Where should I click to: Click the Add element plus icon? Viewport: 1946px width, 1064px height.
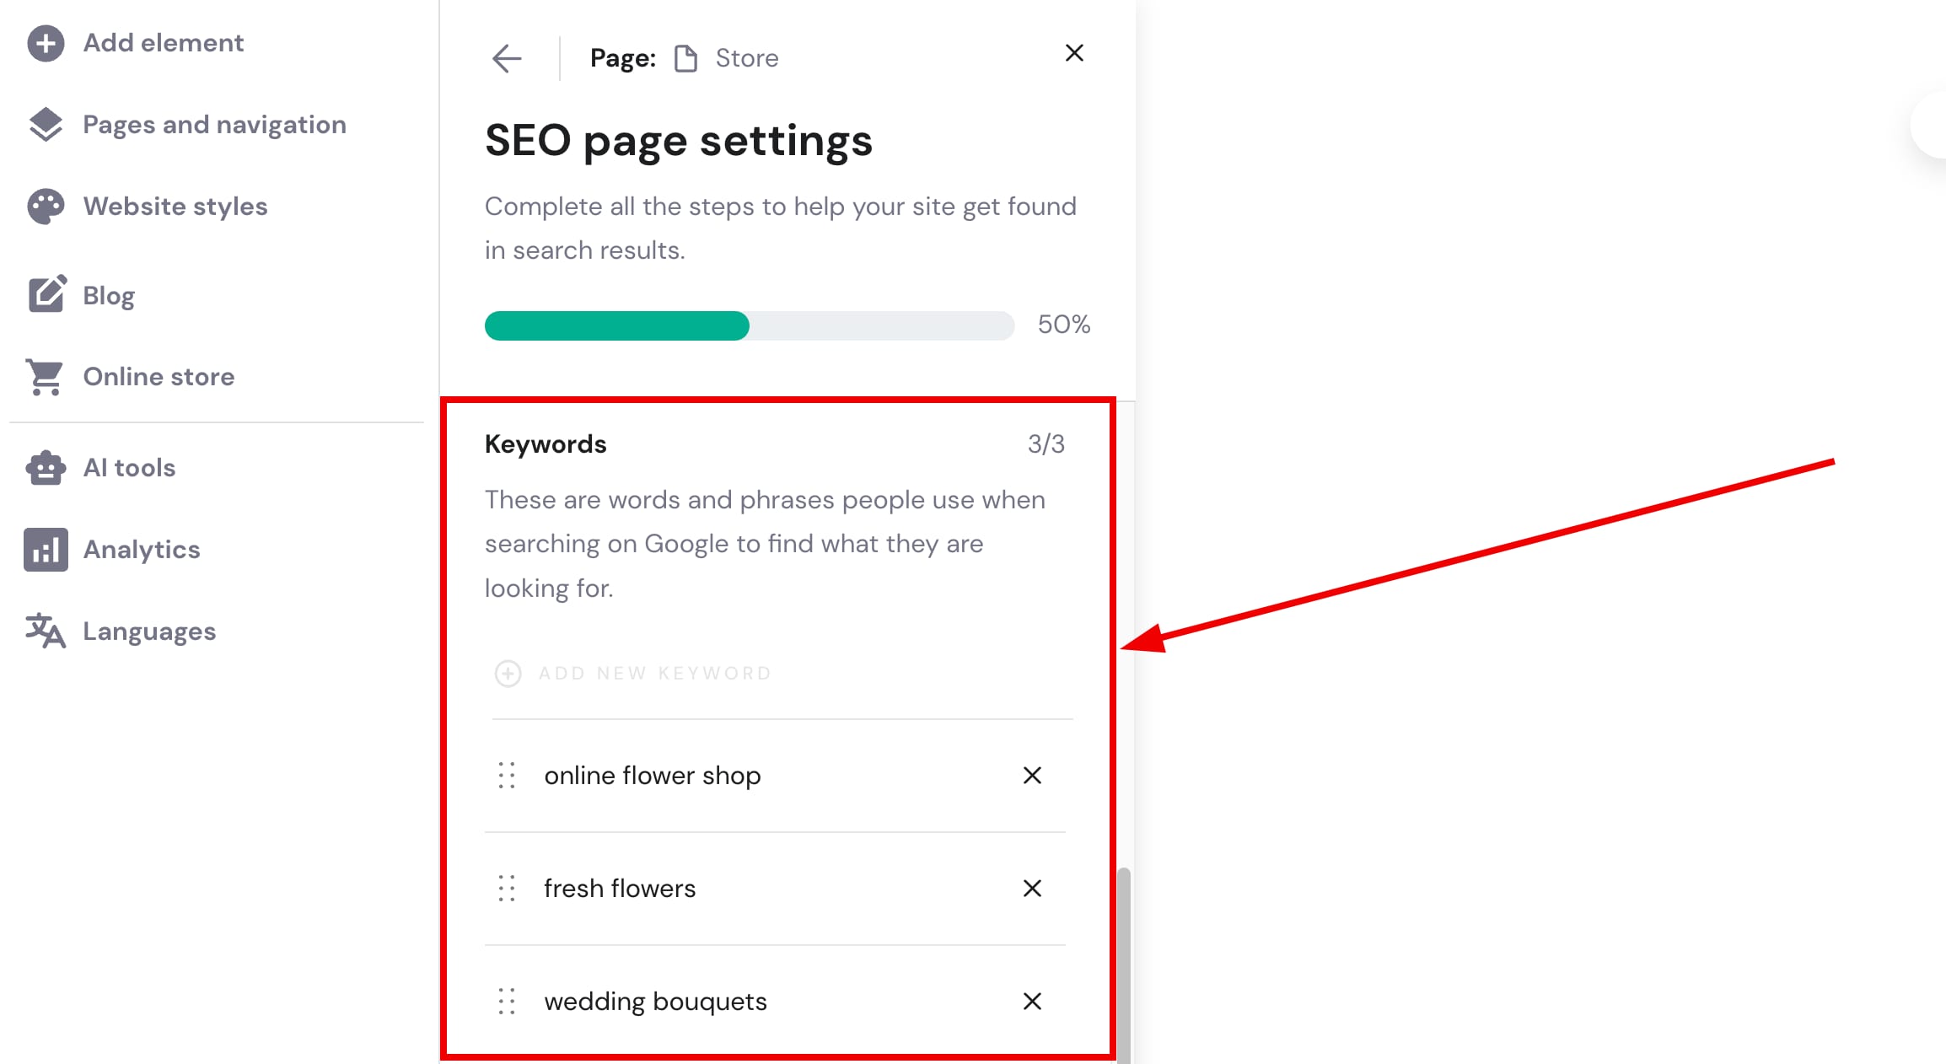pos(46,43)
